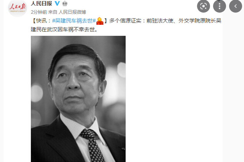Click the 快讯 label in the post

41,21
